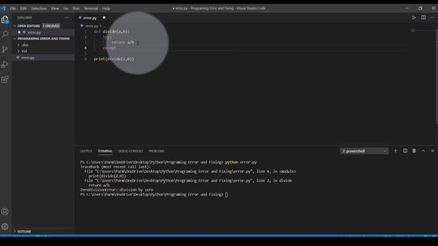
Task: Open the Extensions view
Action: [5, 79]
